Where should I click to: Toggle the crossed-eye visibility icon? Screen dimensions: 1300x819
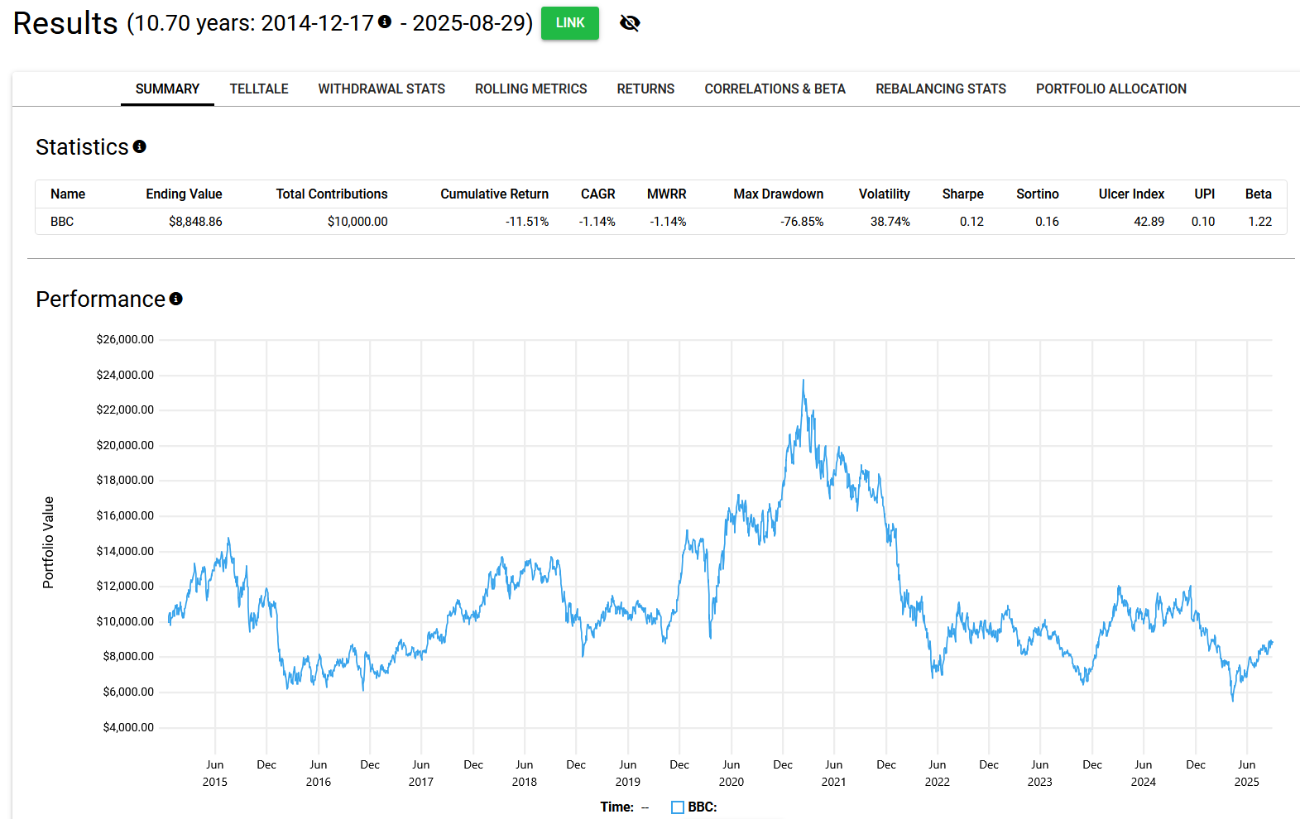coord(630,23)
